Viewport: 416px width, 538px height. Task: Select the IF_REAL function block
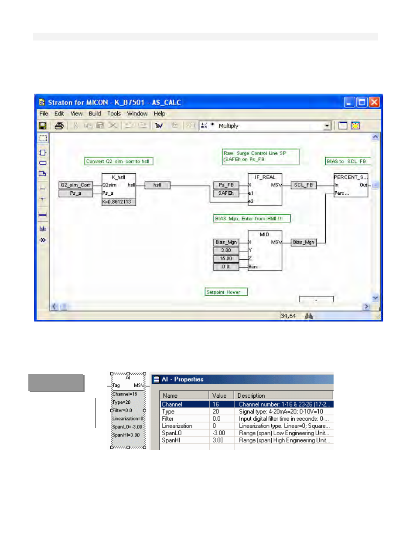click(265, 189)
